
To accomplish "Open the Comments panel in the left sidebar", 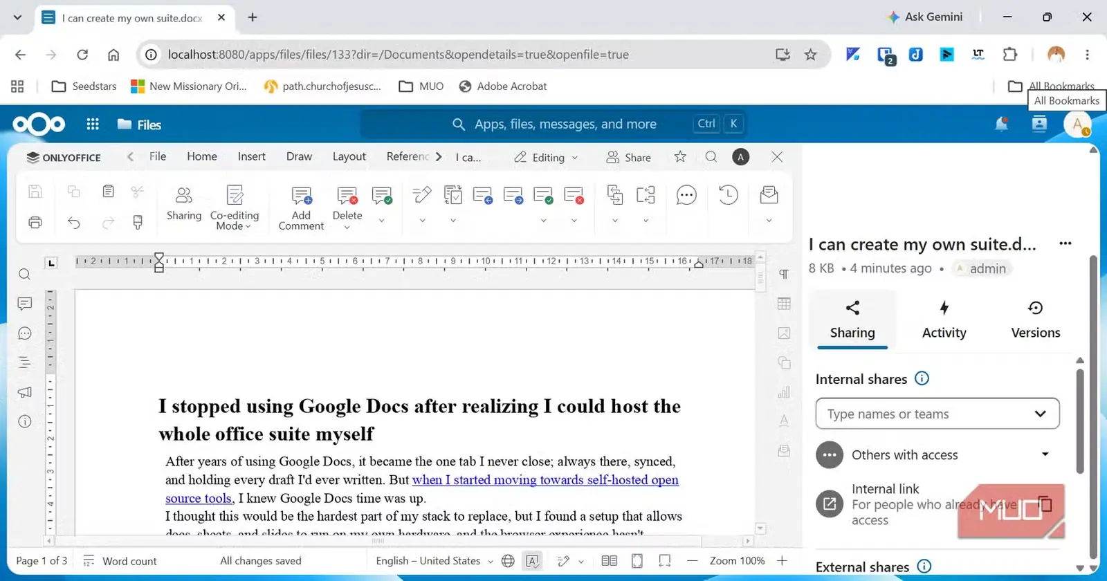I will tap(25, 304).
